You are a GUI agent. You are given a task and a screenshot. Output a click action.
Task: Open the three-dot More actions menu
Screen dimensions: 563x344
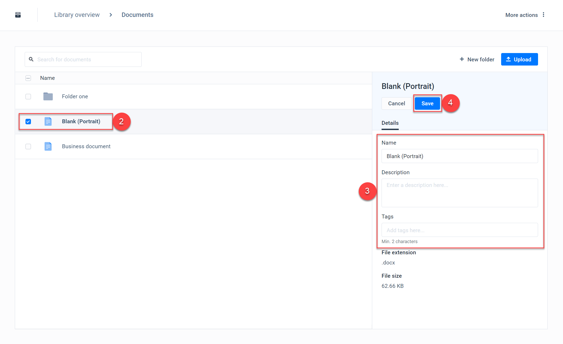(x=544, y=15)
